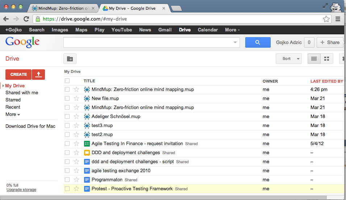Open Chrome hamburger menu icon
Viewport: 346px width, 200px height.
tap(338, 19)
